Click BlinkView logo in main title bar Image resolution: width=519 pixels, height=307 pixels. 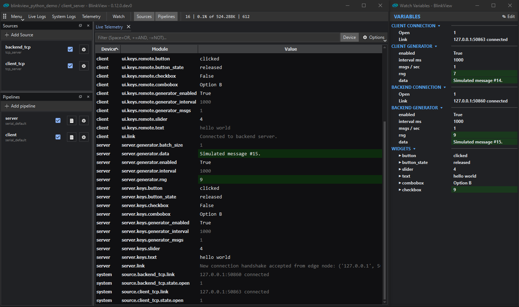6,5
